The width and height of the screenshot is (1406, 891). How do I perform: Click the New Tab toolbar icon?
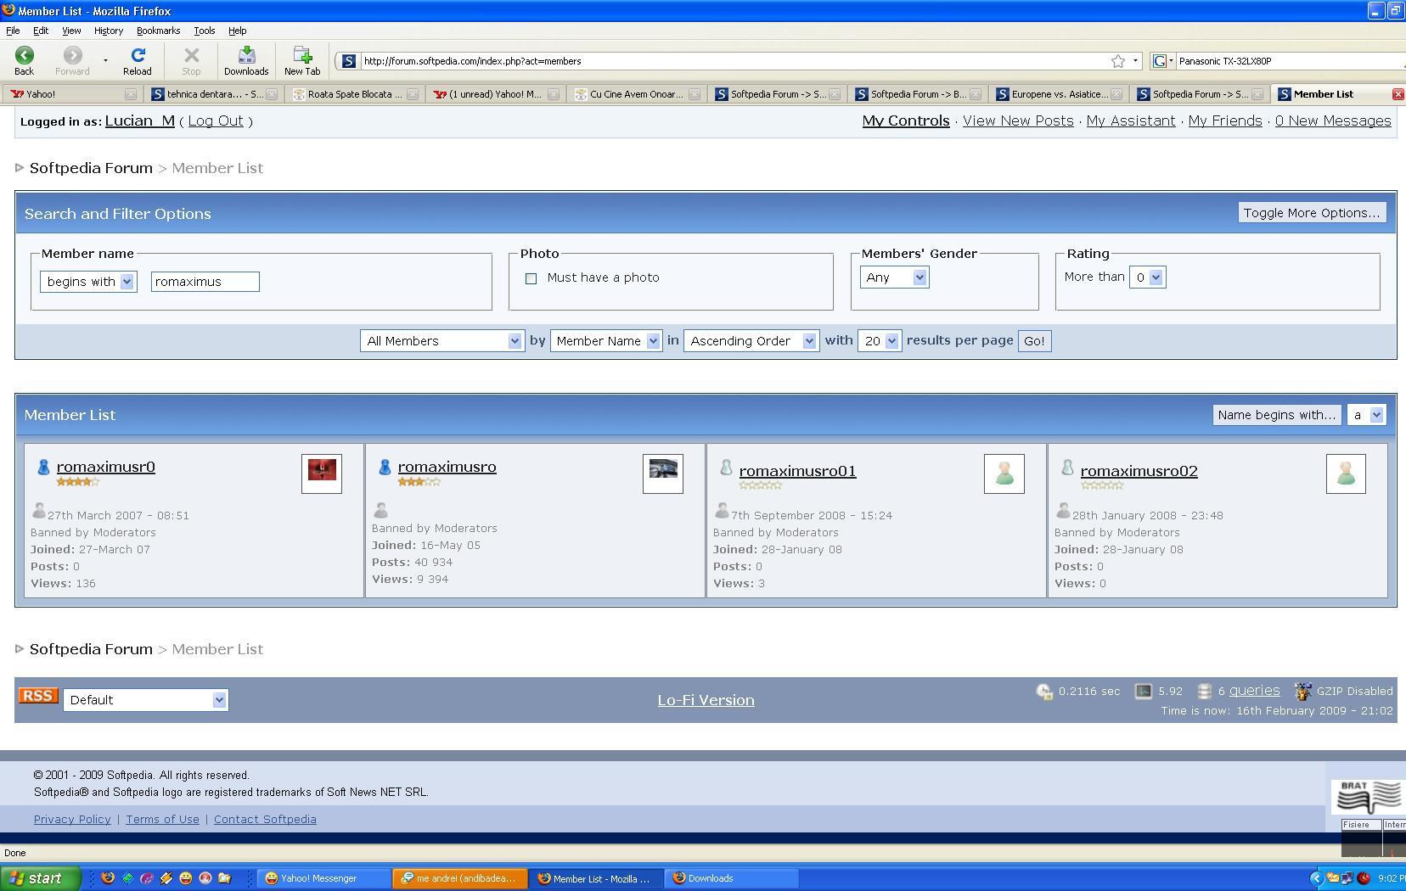(302, 56)
